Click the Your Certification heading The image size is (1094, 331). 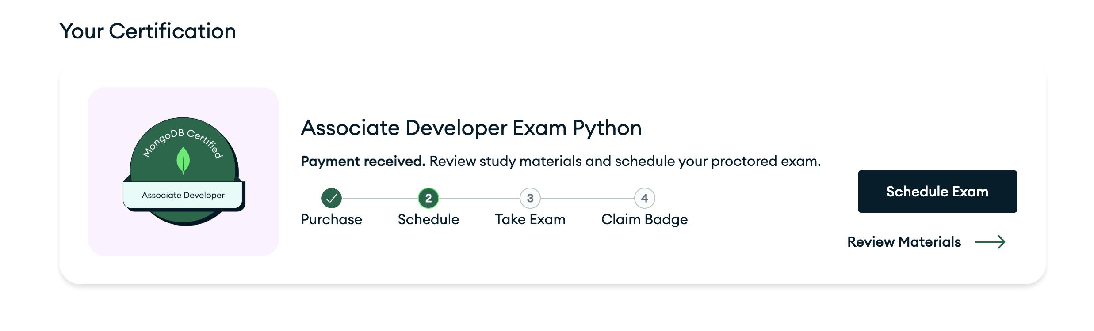(x=148, y=31)
